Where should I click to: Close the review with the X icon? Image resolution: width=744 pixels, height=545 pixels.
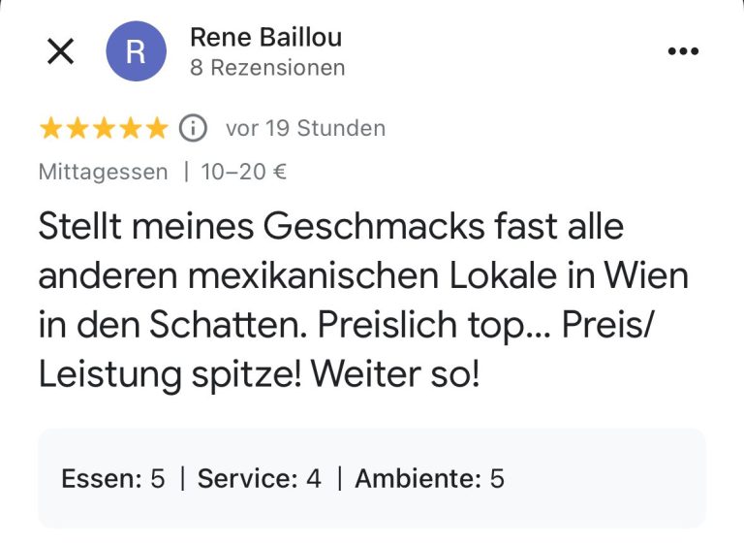pos(60,52)
